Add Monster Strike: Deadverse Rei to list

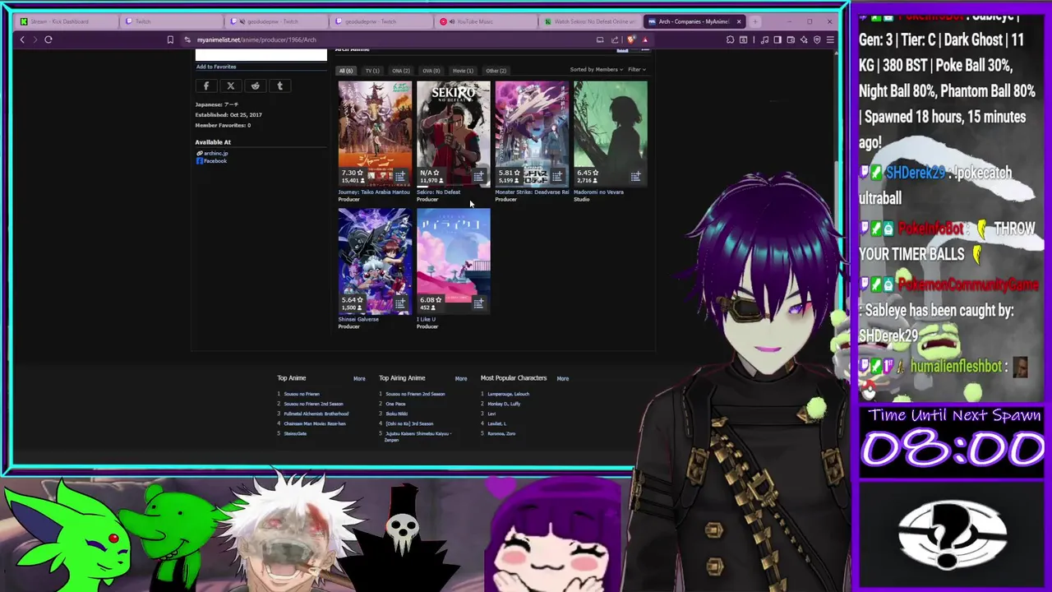[557, 176]
